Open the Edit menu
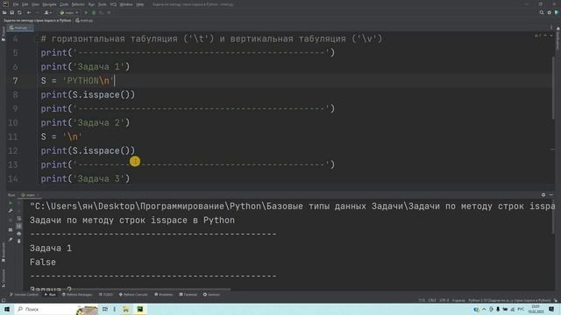 [25, 4]
